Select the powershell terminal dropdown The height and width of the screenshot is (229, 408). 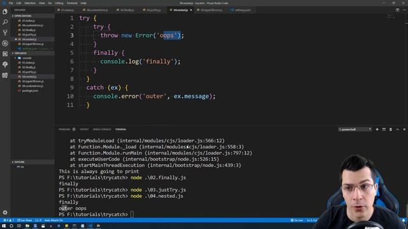(354, 129)
